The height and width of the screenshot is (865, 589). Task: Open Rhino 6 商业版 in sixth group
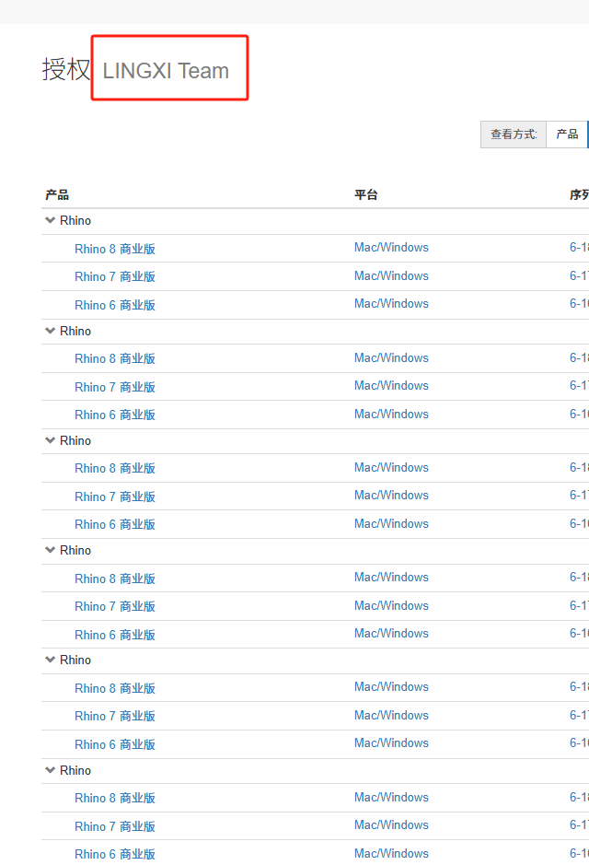pos(115,854)
